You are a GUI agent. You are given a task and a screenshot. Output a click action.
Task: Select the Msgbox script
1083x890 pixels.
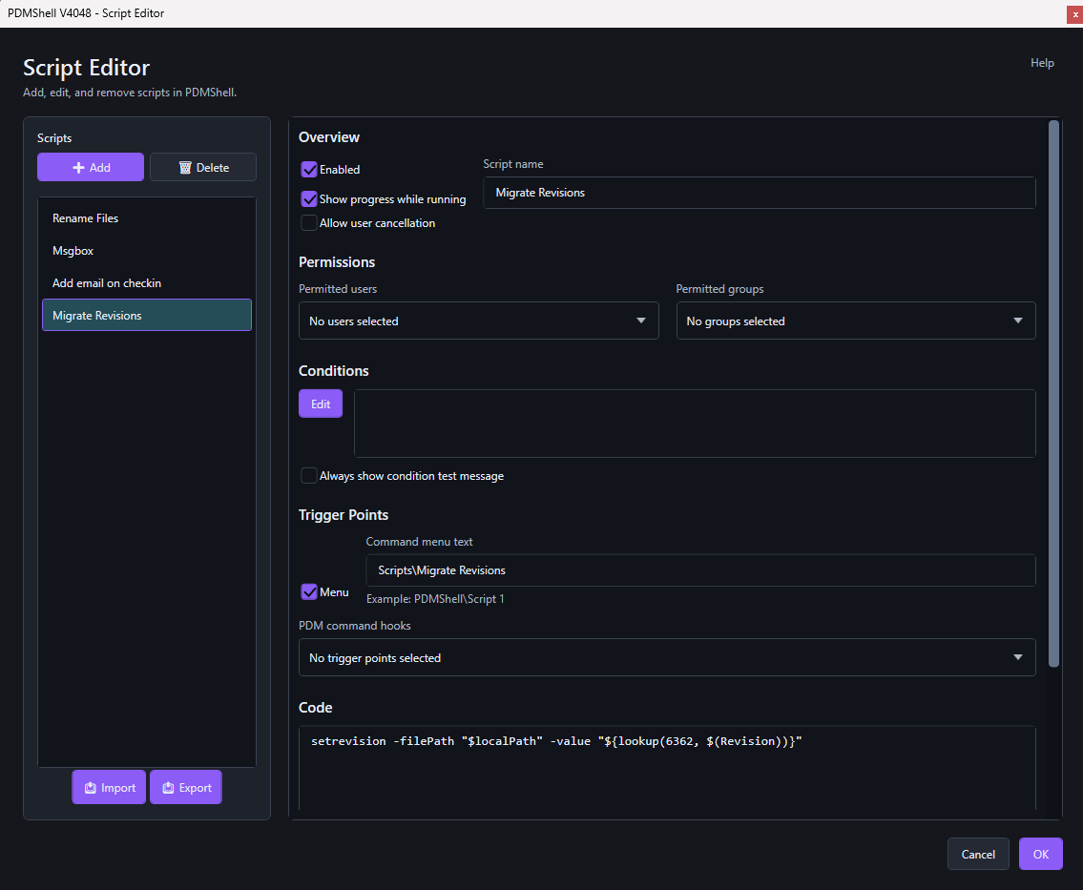click(146, 251)
